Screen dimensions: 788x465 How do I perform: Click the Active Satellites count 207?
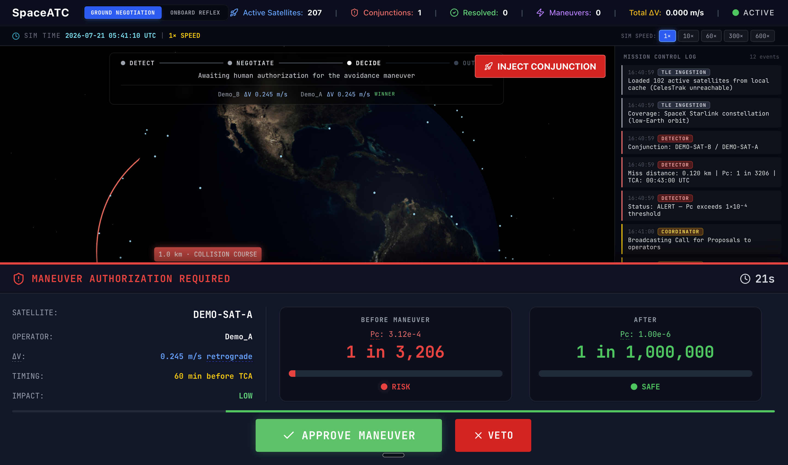pos(314,13)
